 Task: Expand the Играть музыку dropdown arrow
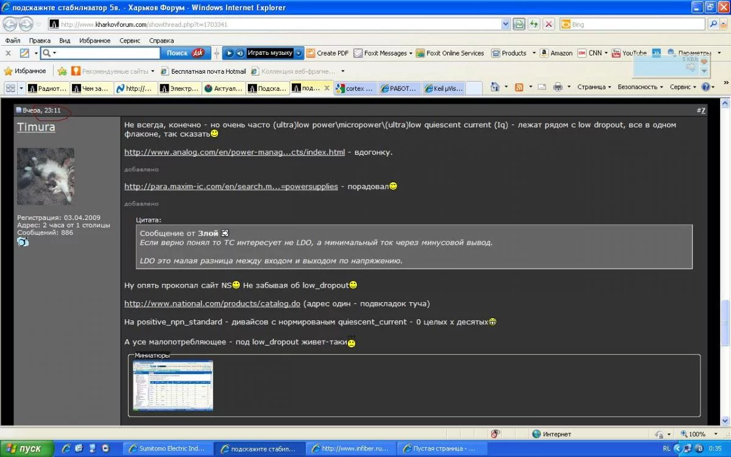pos(299,53)
